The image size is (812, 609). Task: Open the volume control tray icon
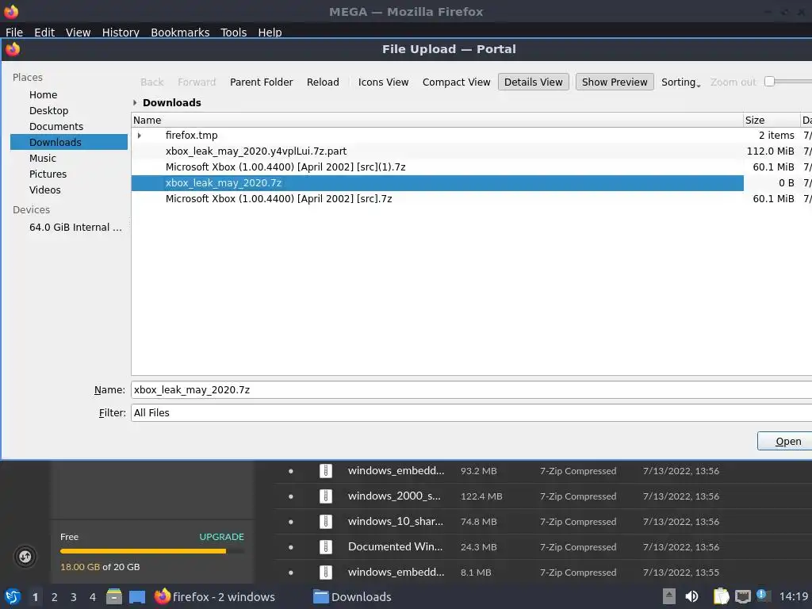coord(691,596)
